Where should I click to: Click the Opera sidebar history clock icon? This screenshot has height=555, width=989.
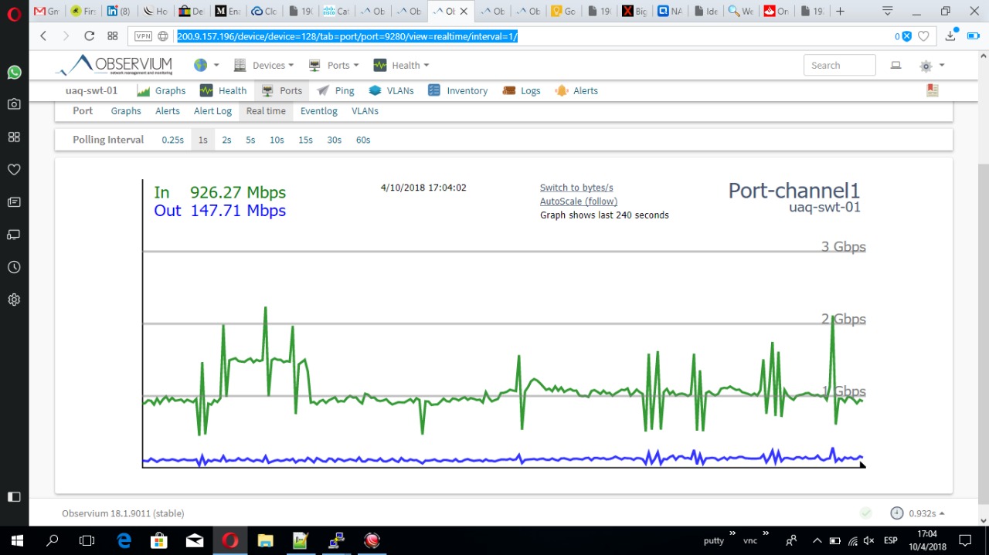click(14, 267)
